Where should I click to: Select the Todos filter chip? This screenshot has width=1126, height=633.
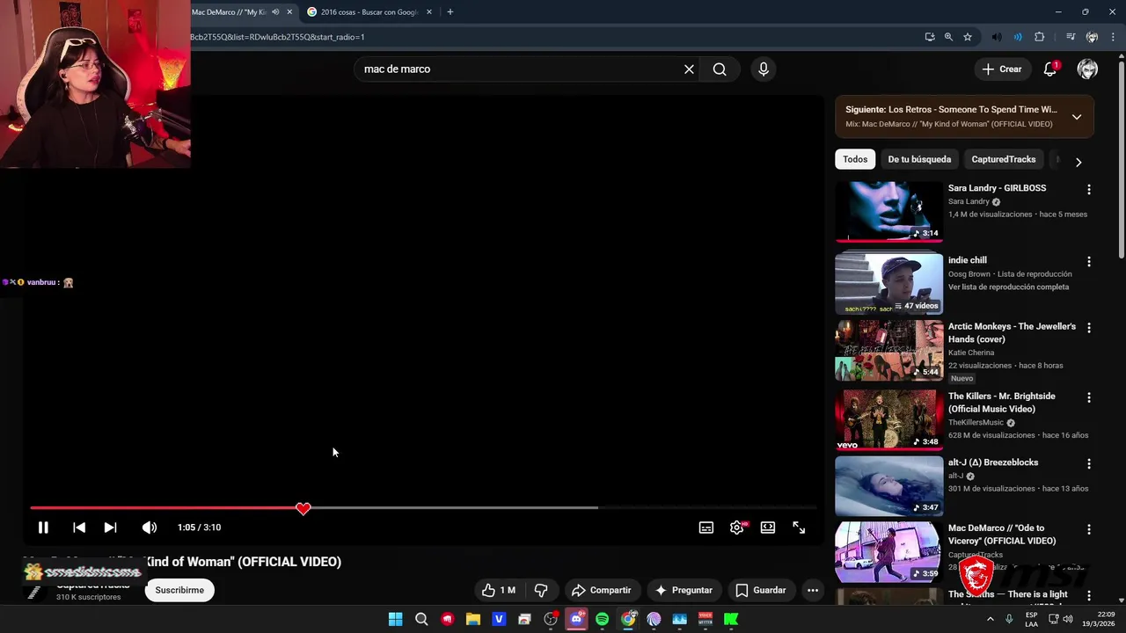coord(855,159)
